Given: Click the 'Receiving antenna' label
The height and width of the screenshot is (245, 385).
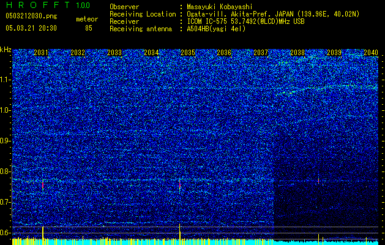Looking at the screenshot, I should (x=141, y=29).
